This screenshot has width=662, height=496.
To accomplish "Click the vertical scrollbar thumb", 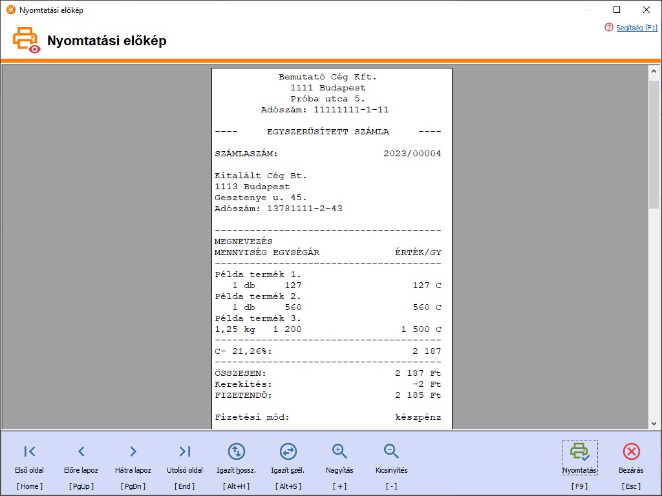I will tap(654, 143).
